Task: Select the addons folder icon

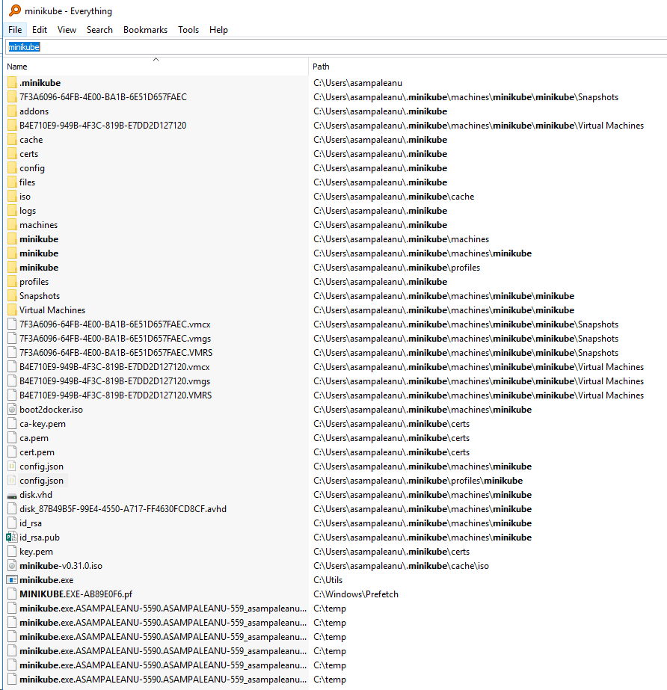Action: tap(12, 111)
